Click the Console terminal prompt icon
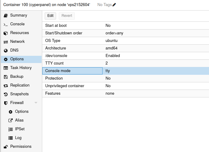Viewport: 209px width, 152px height. [5, 24]
